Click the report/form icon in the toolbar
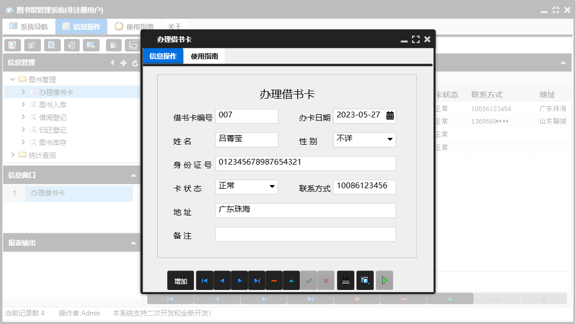576x324 pixels. pyautogui.click(x=32, y=45)
